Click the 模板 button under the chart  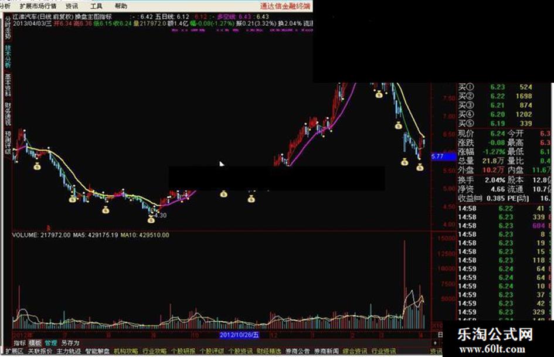pos(35,343)
